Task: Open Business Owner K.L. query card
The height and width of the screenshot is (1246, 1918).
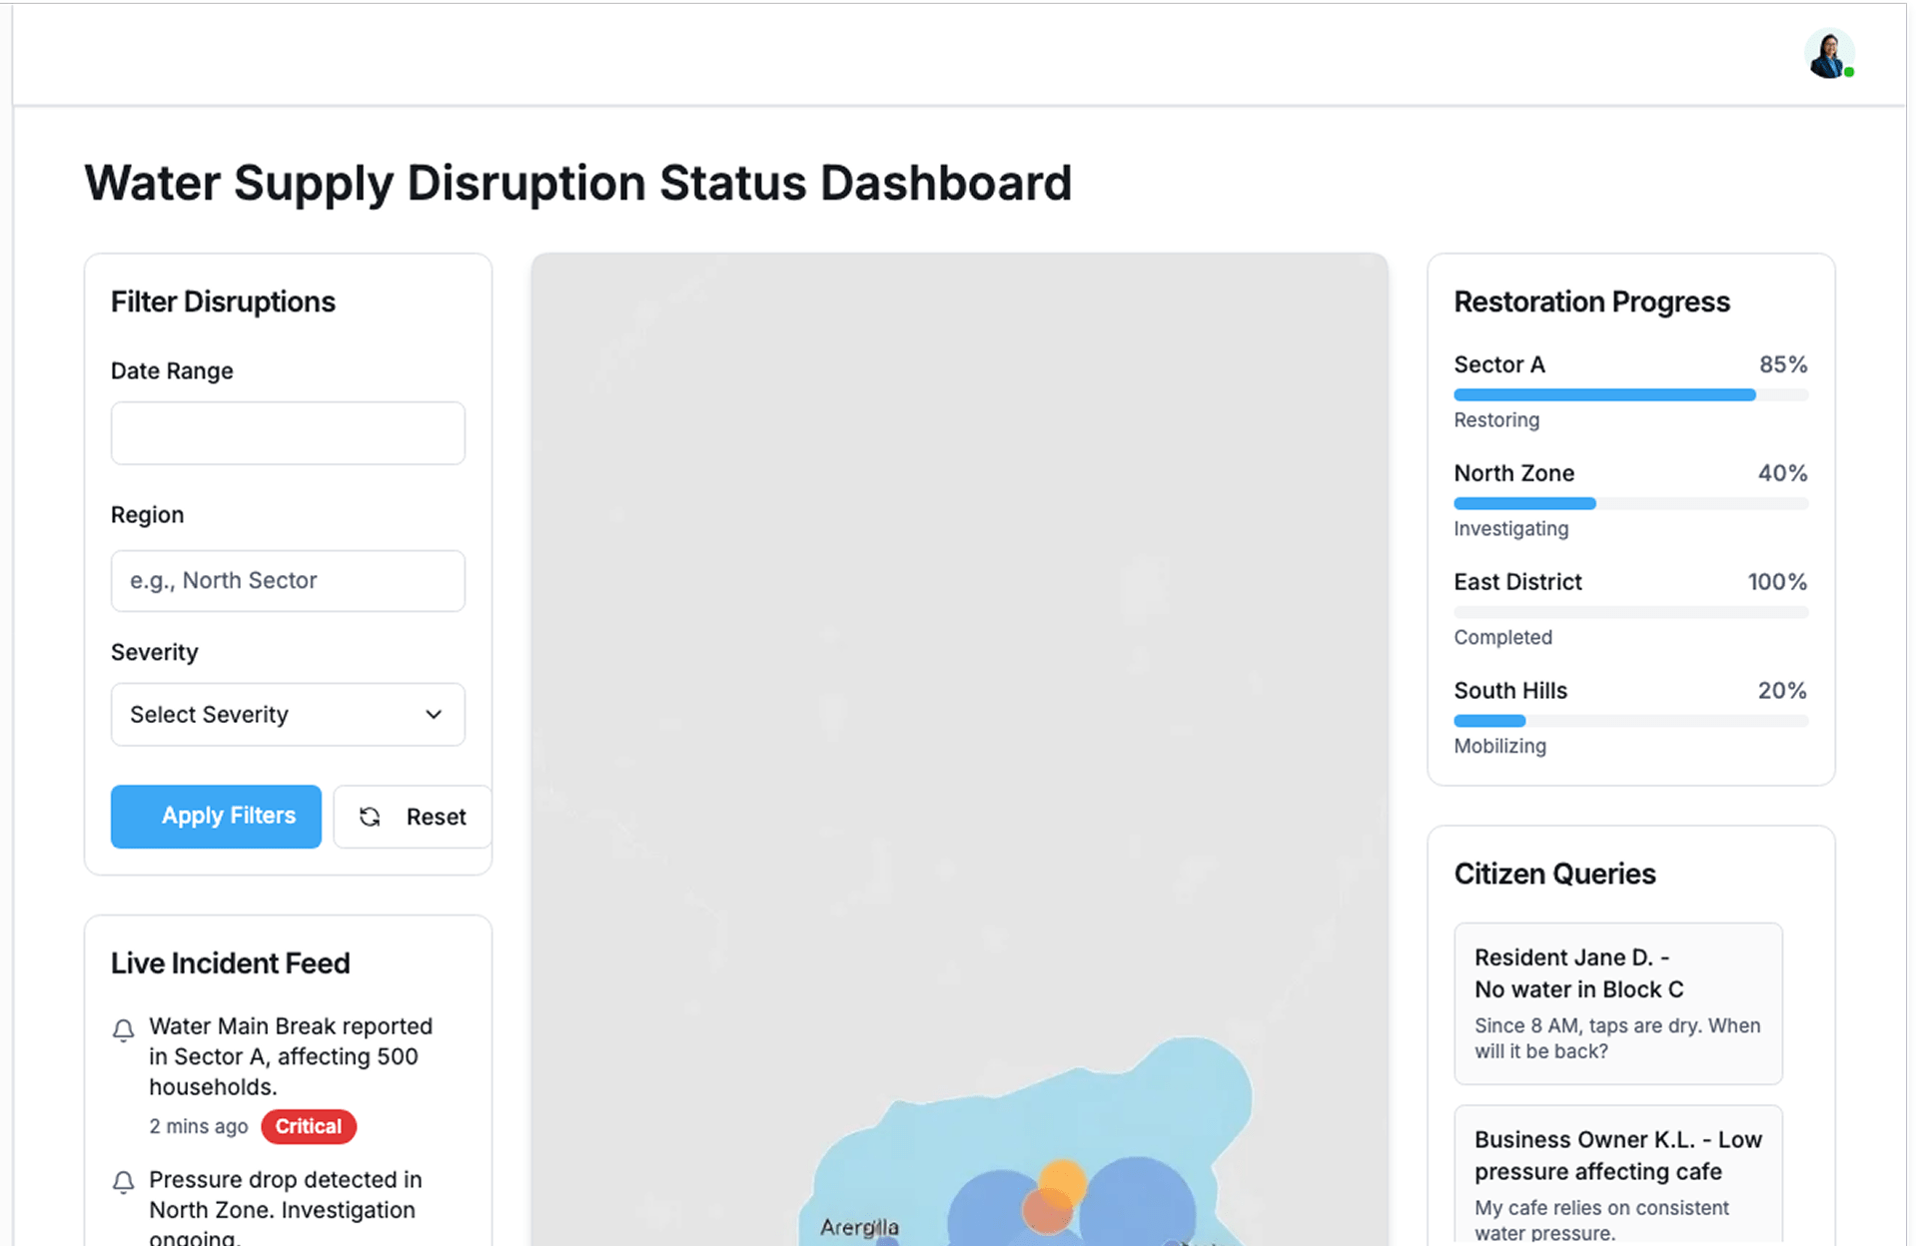Action: [1617, 1178]
